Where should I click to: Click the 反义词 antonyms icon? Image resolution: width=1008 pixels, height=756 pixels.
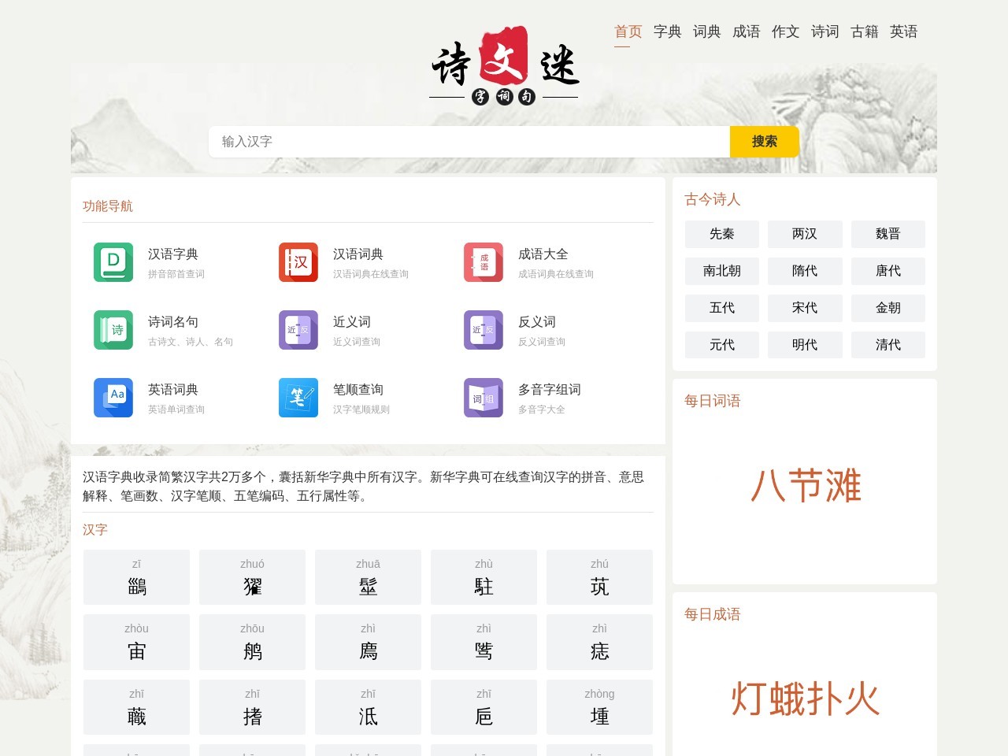click(483, 330)
